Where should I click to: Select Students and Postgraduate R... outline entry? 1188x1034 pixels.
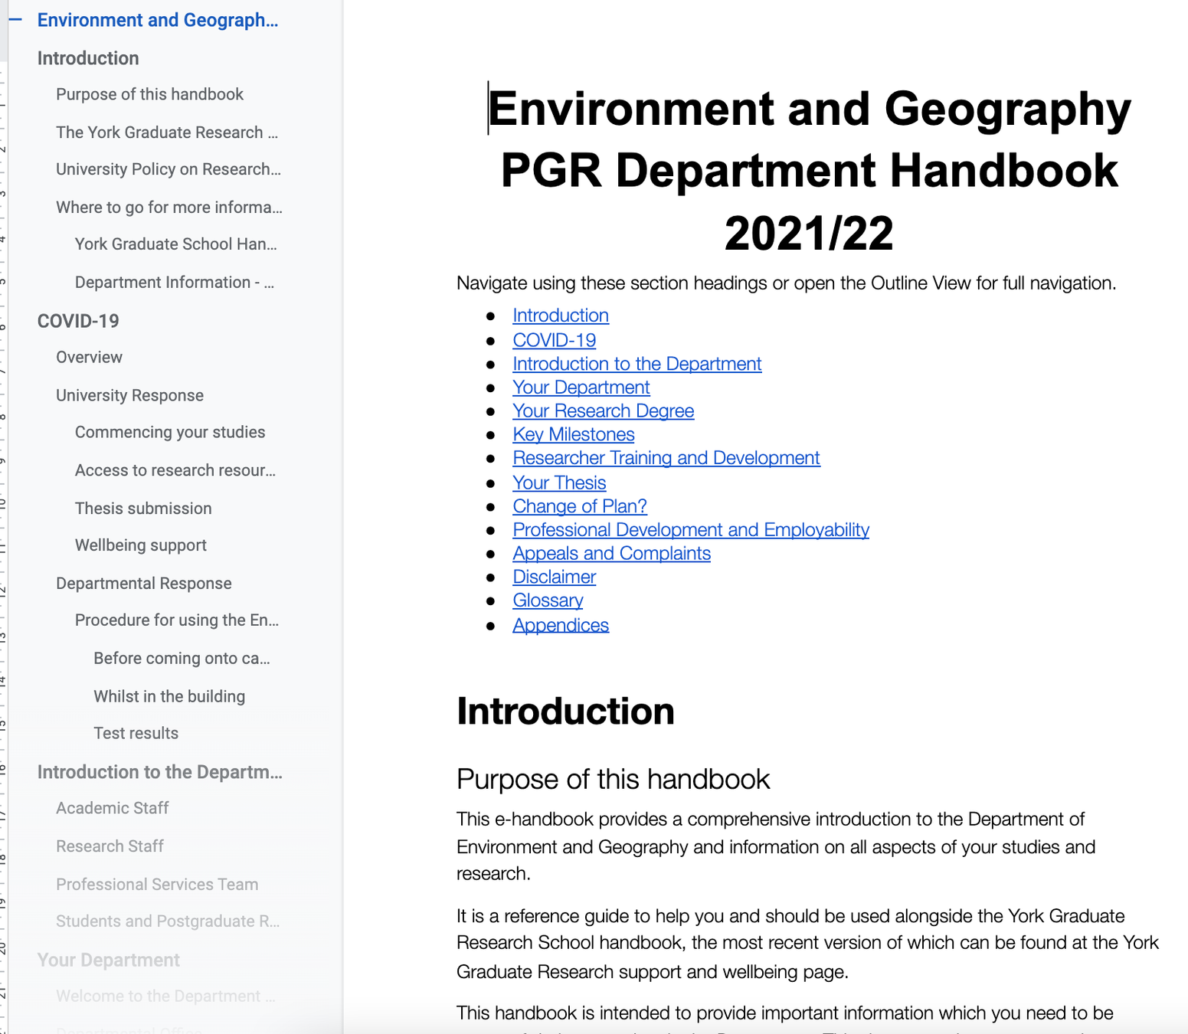[168, 921]
